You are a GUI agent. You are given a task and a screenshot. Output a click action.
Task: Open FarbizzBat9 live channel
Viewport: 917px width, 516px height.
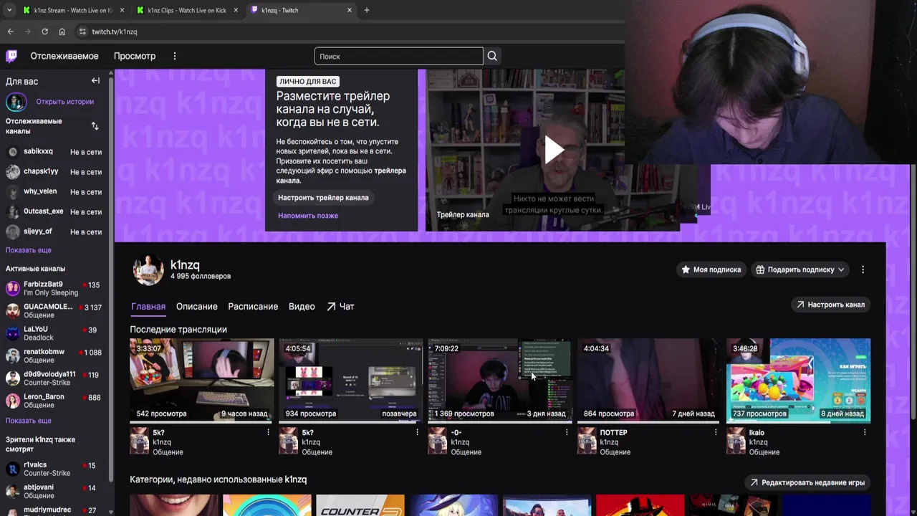click(x=54, y=289)
